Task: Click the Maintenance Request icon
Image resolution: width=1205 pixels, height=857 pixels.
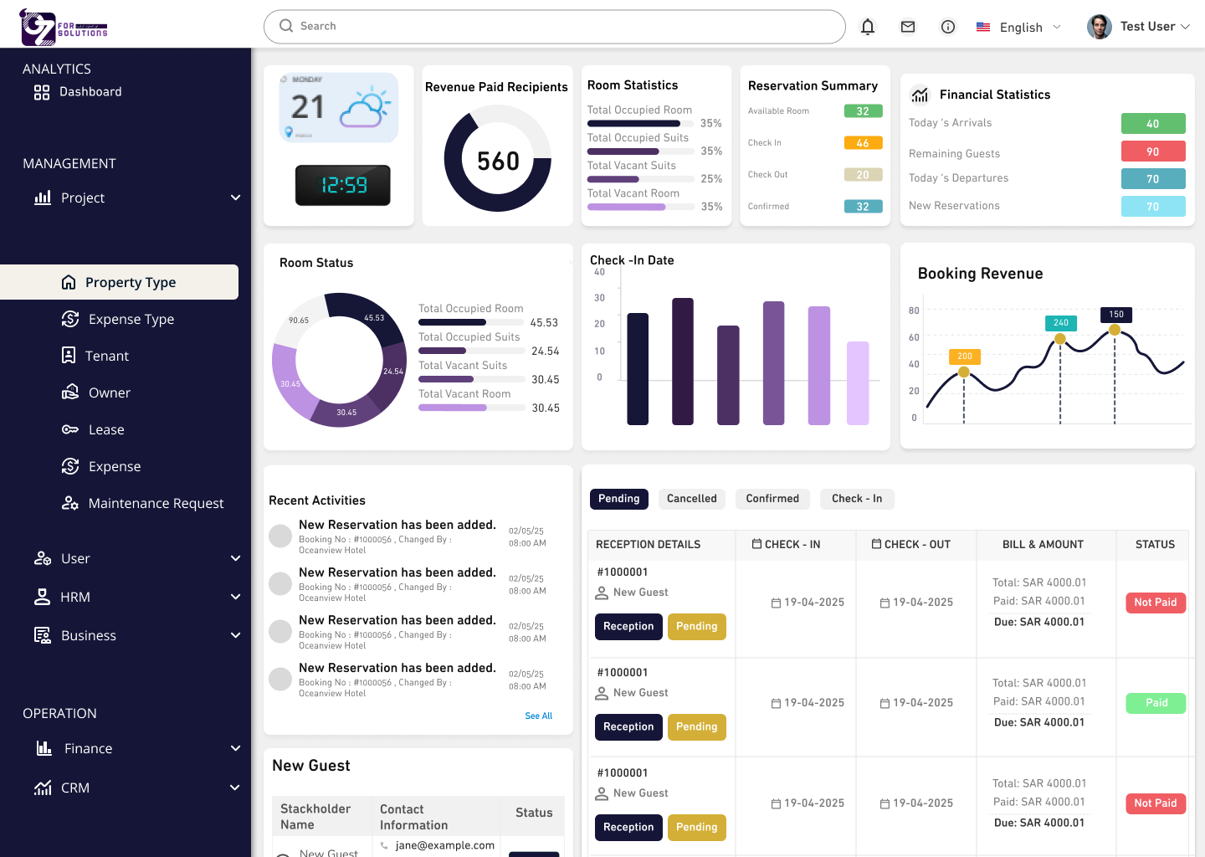Action: pos(70,503)
